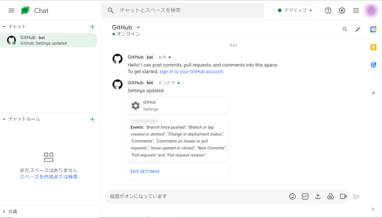Start a new chat with plus icon
This screenshot has height=218, width=382.
tap(92, 27)
